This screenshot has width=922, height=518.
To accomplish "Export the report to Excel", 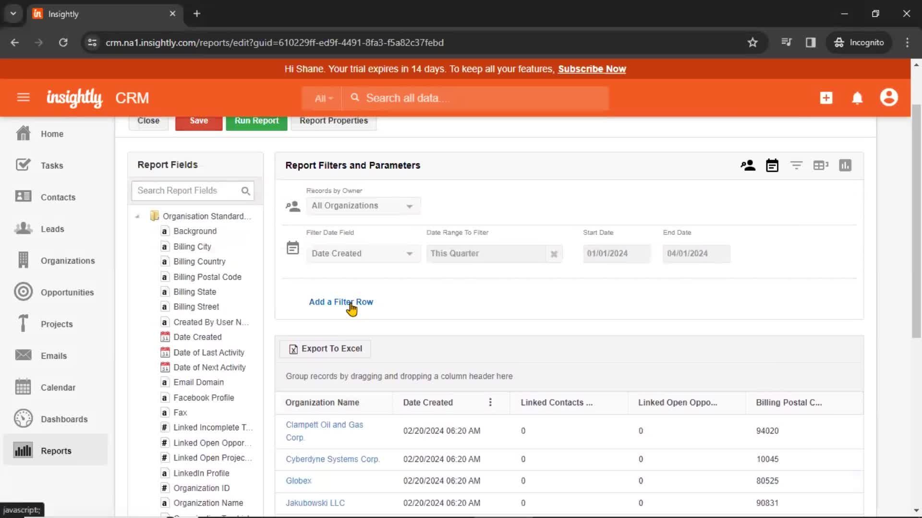I will point(326,349).
